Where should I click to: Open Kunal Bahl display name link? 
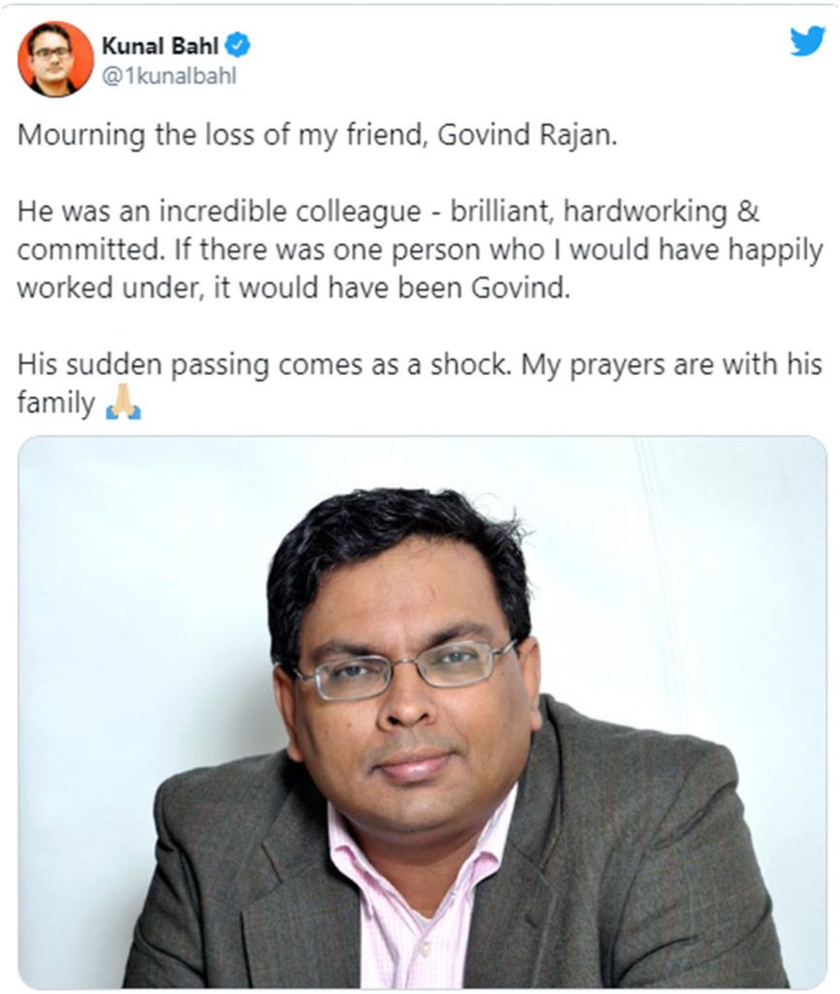(x=160, y=46)
